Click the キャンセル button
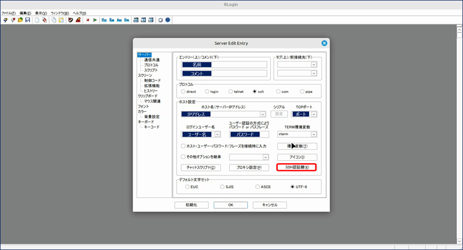Screen dimensions: 463x250 pos(270,205)
